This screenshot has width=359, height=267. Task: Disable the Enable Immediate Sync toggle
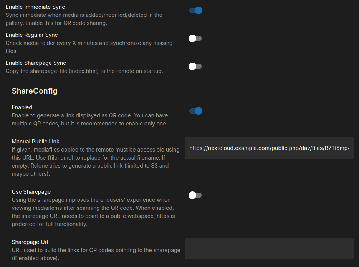click(195, 10)
